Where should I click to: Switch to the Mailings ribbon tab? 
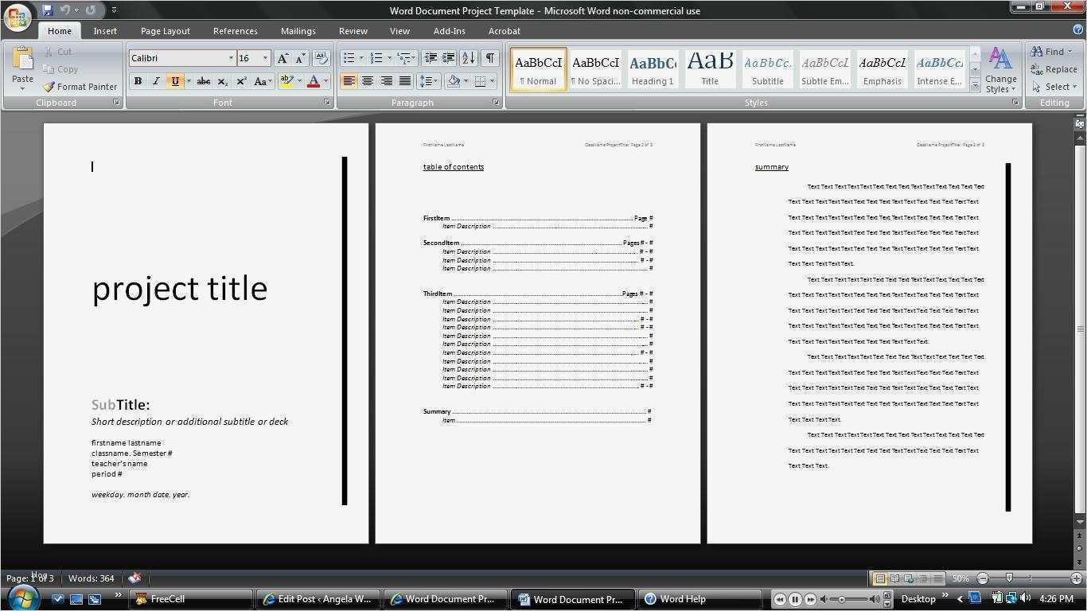(298, 31)
